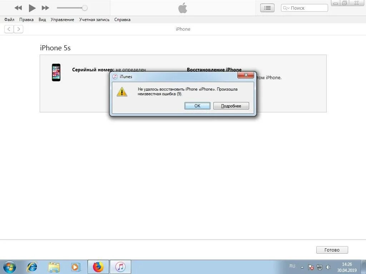Viewport: 366px width, 274px height.
Task: Open the Windows Start menu
Action: 10,267
